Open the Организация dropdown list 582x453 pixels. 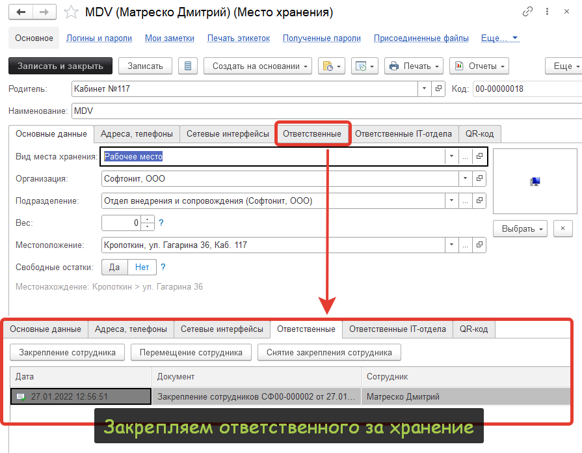coord(464,178)
